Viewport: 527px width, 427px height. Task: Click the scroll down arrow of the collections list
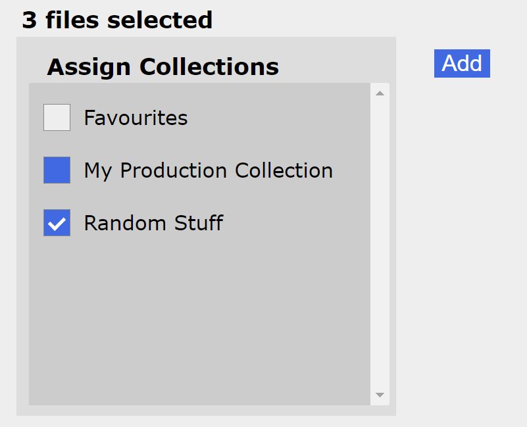(380, 395)
